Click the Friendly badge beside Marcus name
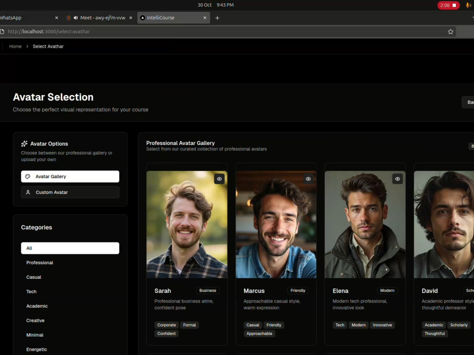This screenshot has width=474, height=355. coord(298,291)
